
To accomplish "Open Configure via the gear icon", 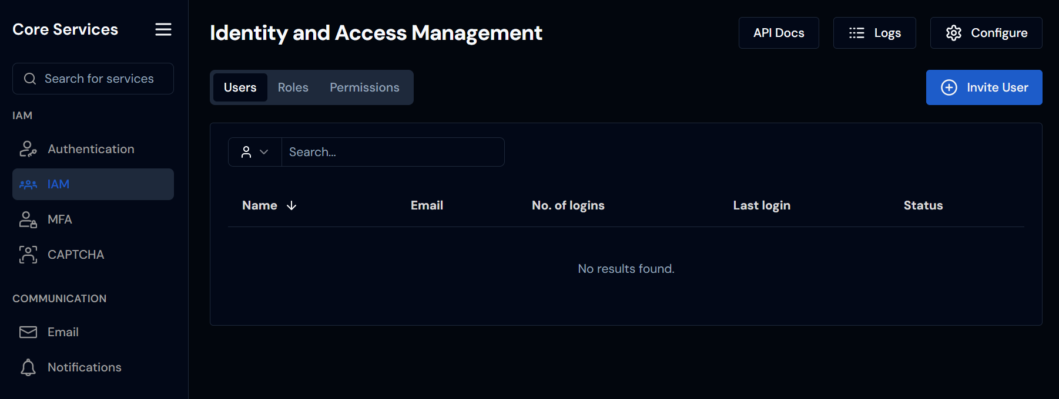I will coord(954,33).
